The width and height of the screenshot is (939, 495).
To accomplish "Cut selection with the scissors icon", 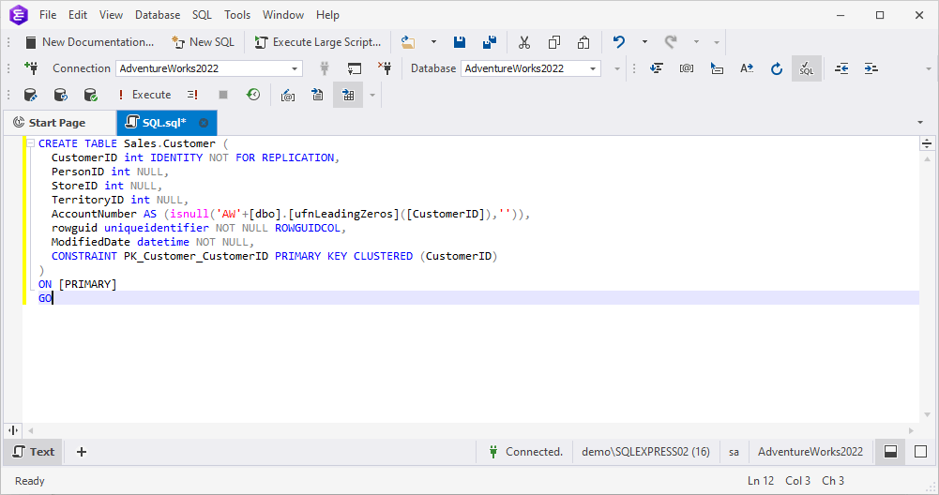I will [x=524, y=42].
